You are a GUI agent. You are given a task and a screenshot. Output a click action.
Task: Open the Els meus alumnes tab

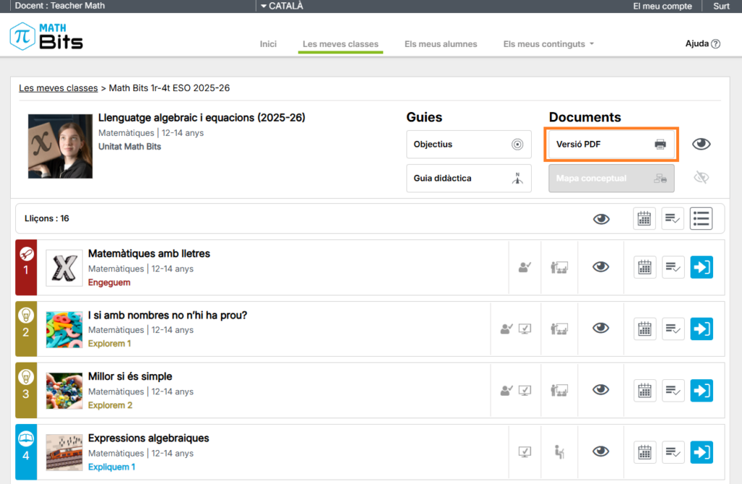coord(441,44)
